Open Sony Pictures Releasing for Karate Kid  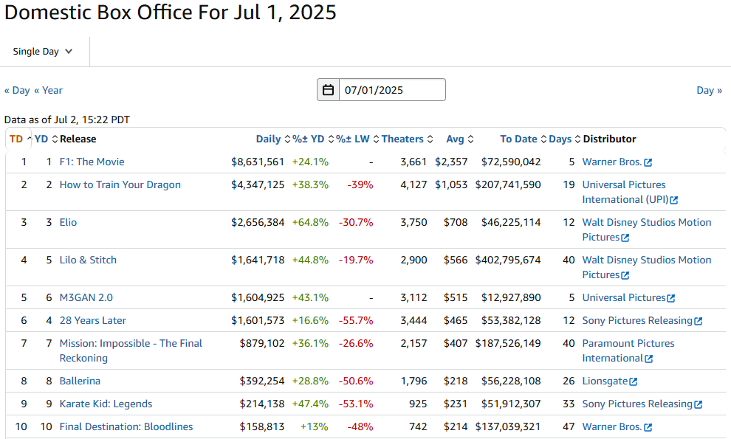tap(637, 404)
